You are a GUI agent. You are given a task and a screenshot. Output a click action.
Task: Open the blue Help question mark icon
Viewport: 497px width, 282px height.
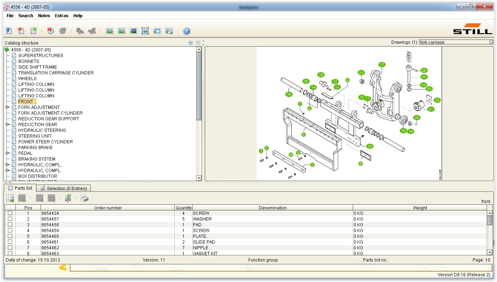(x=187, y=31)
